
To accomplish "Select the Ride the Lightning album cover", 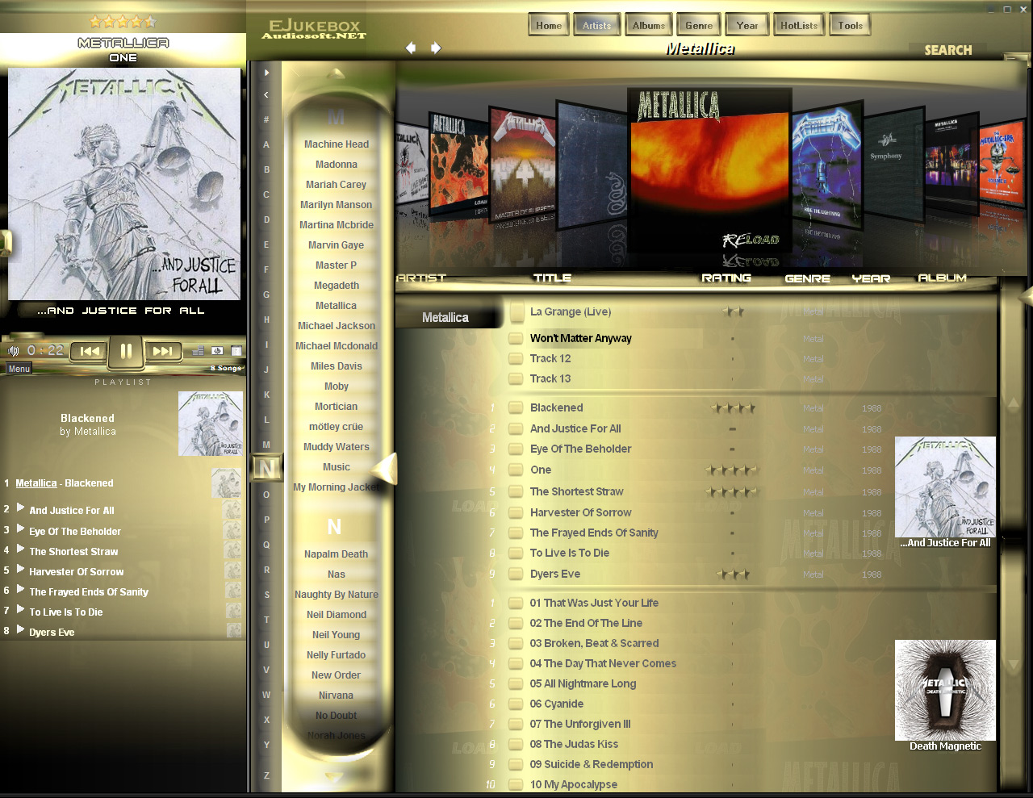I will (827, 165).
